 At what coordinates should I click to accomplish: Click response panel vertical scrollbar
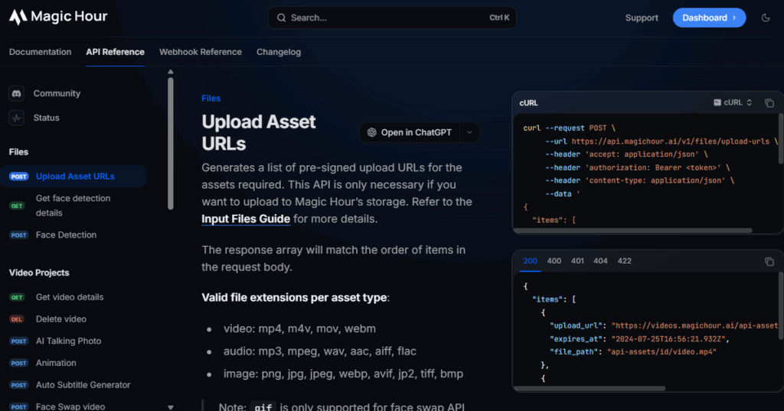[x=781, y=306]
